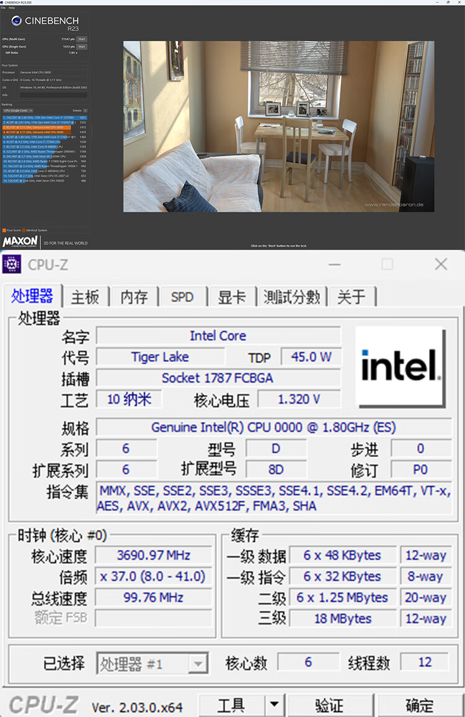Switch to the 測試分數 tab in CPU-Z
This screenshot has width=465, height=717.
[x=292, y=297]
